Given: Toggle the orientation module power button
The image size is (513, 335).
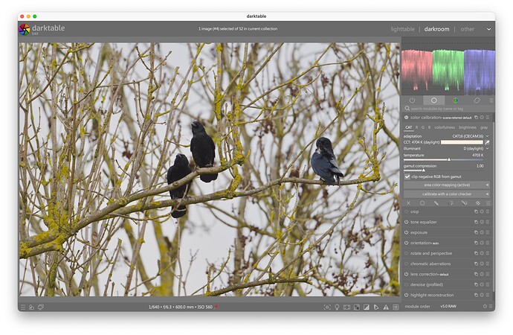Looking at the screenshot, I should (407, 243).
